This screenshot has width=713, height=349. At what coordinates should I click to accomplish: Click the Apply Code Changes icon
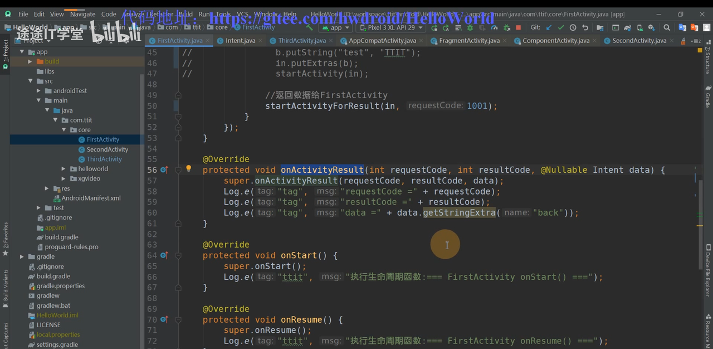tap(458, 27)
